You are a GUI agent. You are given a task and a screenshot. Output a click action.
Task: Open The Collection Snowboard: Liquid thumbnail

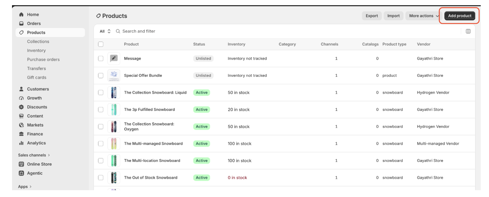pyautogui.click(x=114, y=93)
